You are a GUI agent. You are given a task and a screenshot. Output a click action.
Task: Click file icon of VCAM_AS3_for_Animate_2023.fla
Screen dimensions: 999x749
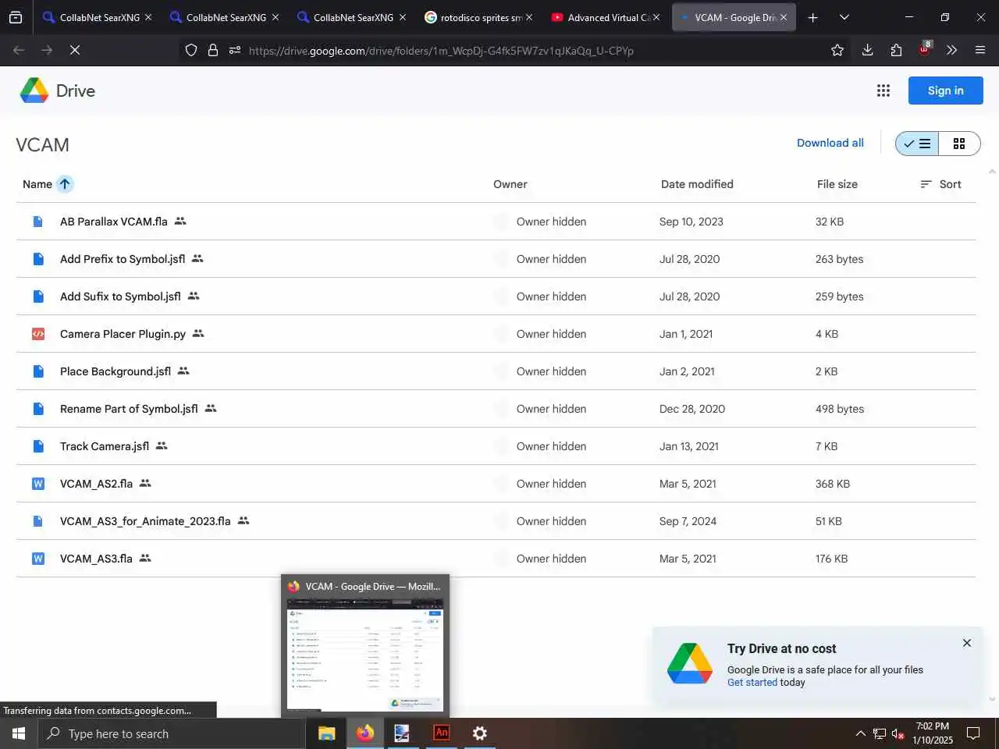(x=37, y=521)
